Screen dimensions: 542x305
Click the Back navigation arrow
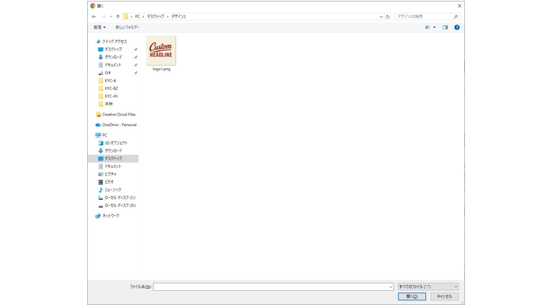94,17
